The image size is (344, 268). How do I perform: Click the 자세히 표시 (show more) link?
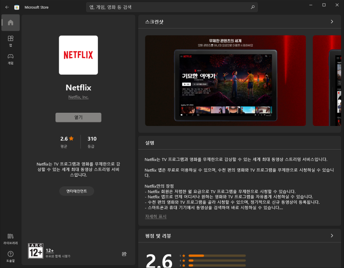coord(156,217)
